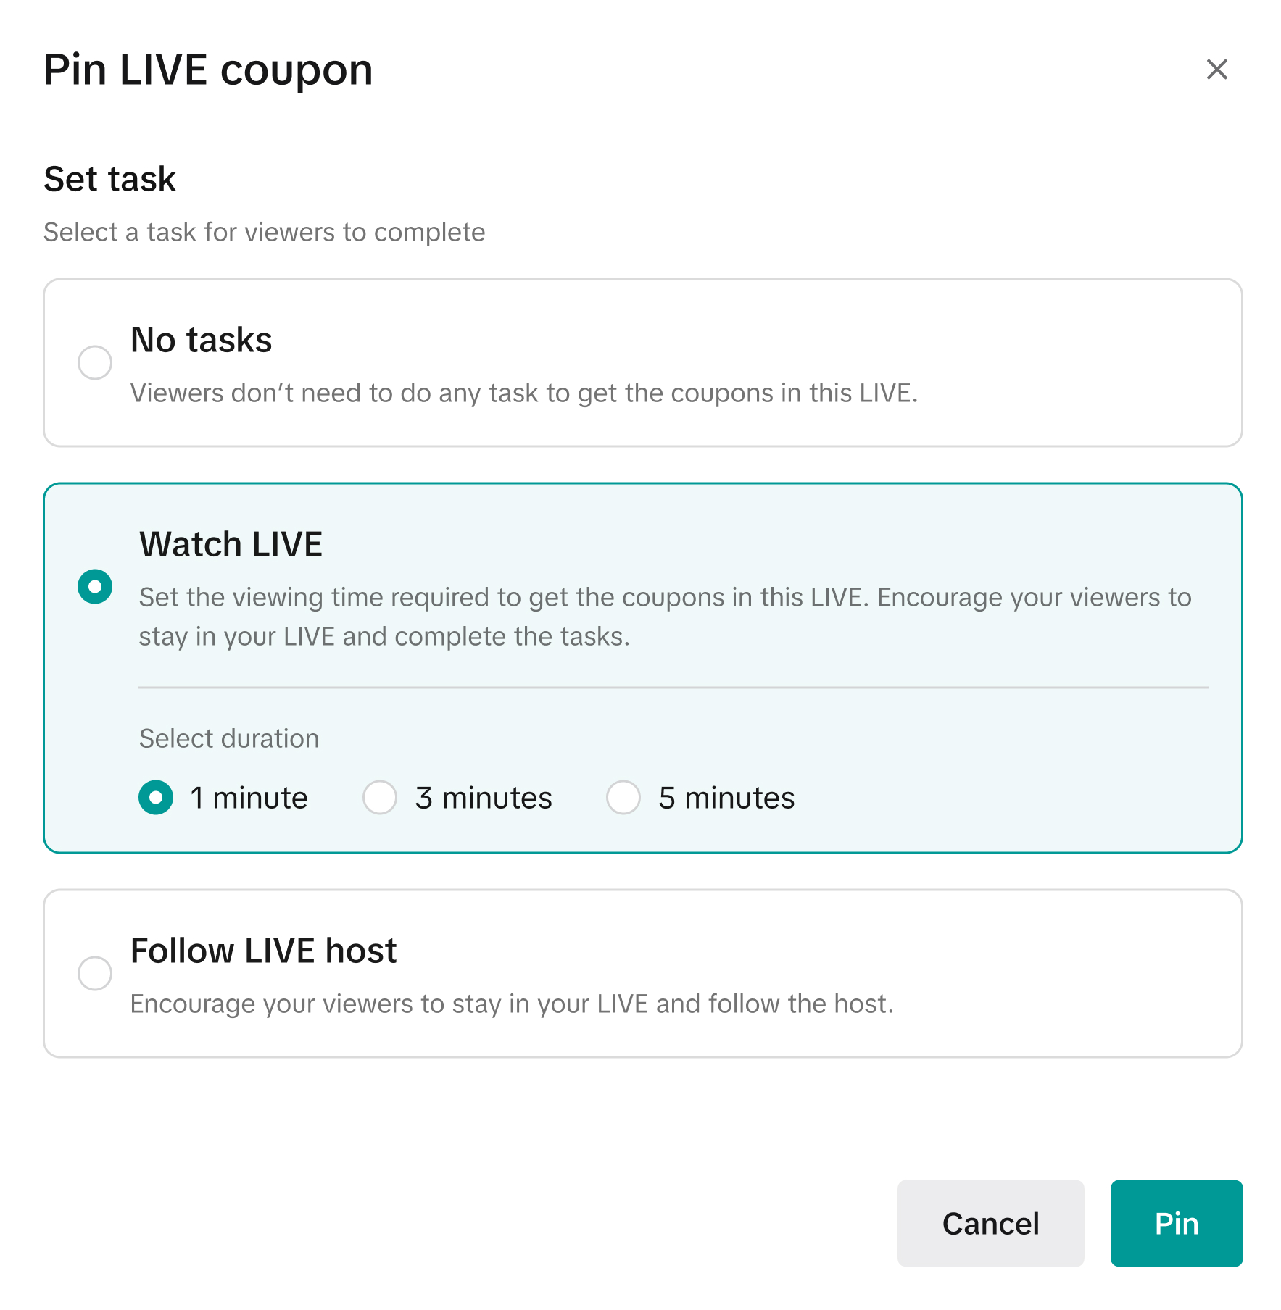
Task: Click the "Set task" section heading
Action: coord(109,179)
